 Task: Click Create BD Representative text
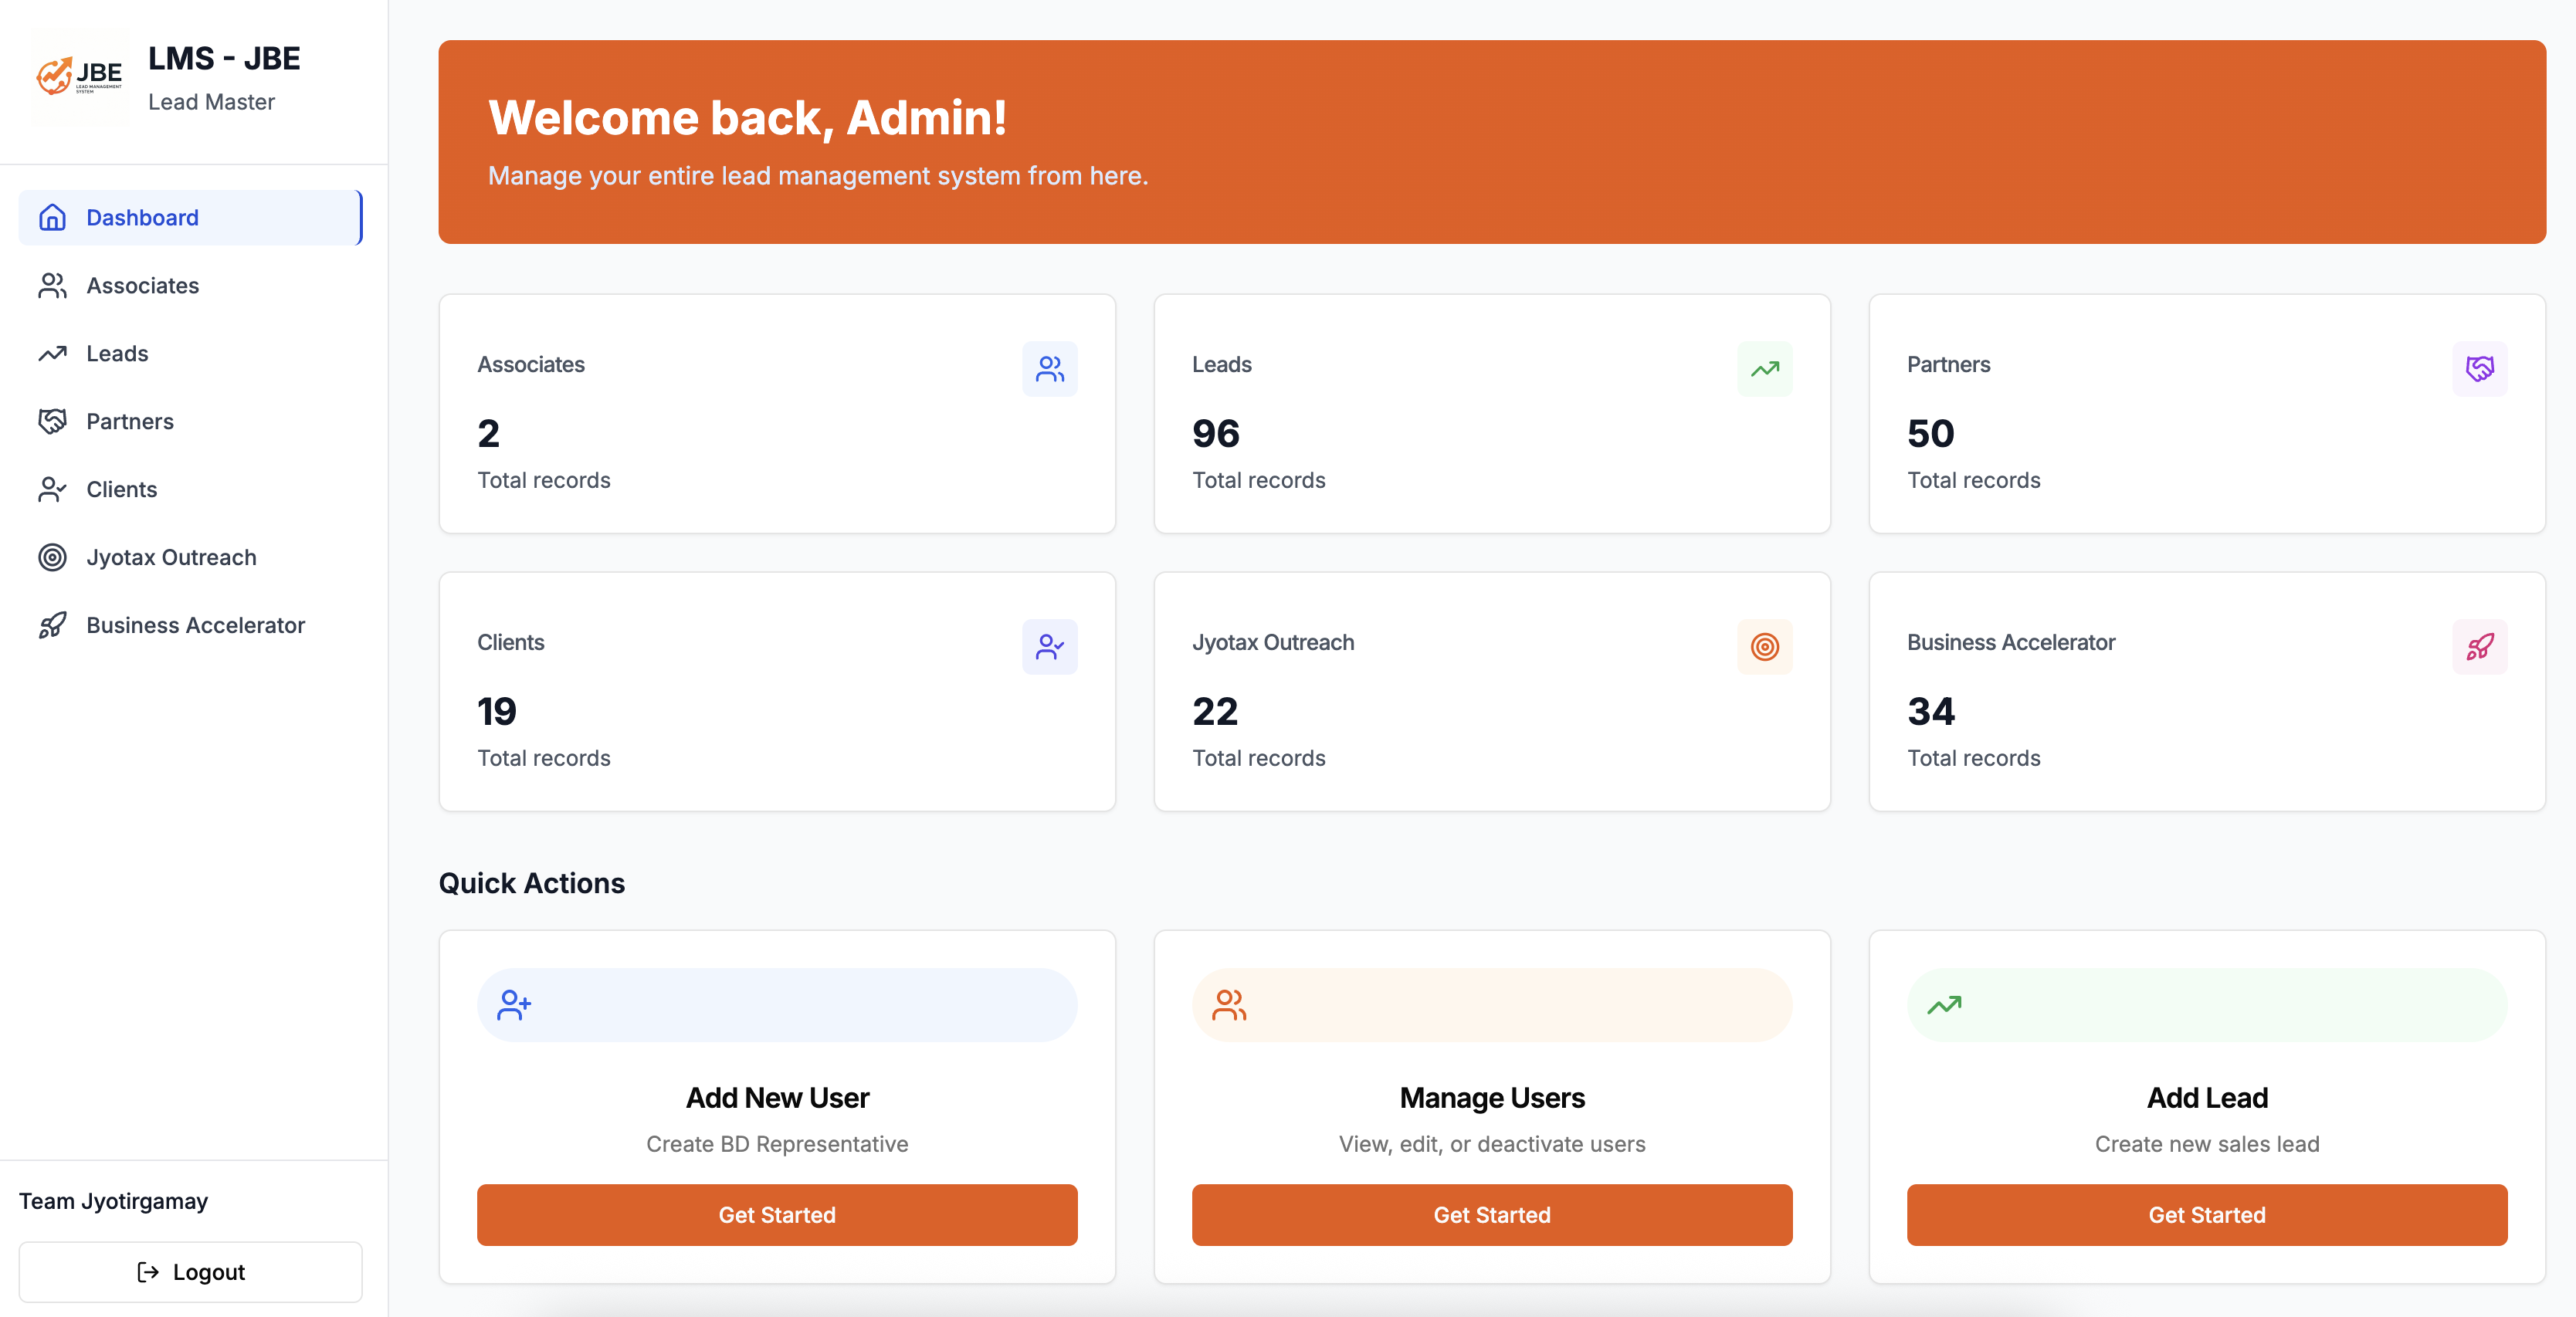point(777,1143)
